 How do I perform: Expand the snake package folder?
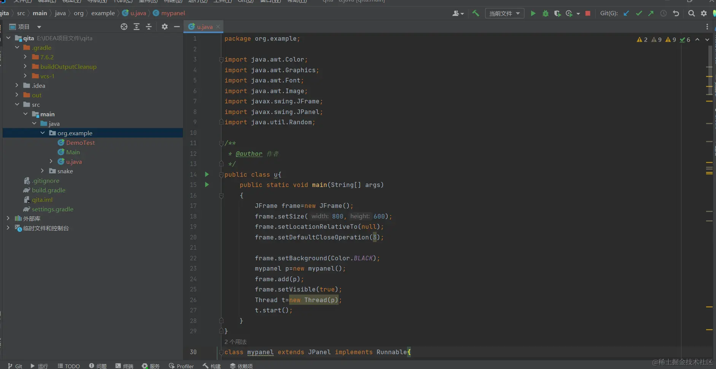(43, 171)
